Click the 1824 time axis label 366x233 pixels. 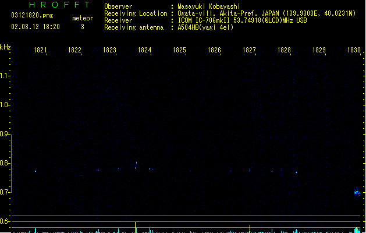pyautogui.click(x=144, y=50)
